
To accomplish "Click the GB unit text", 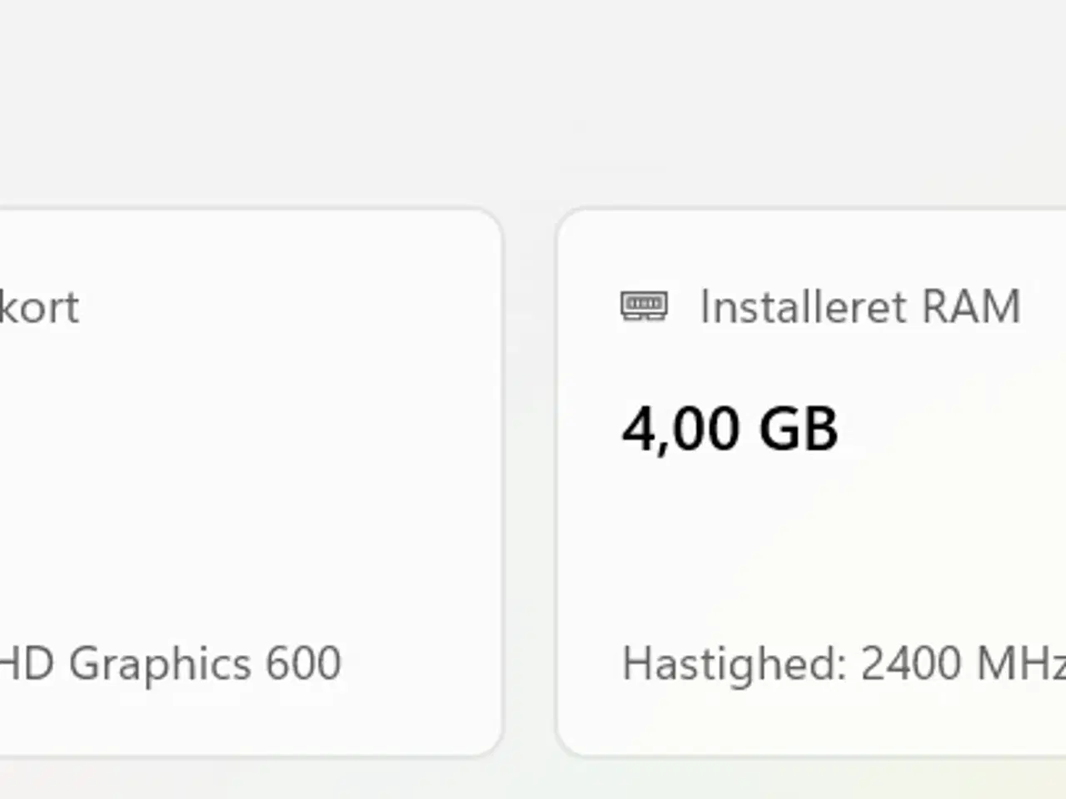I will click(x=798, y=429).
